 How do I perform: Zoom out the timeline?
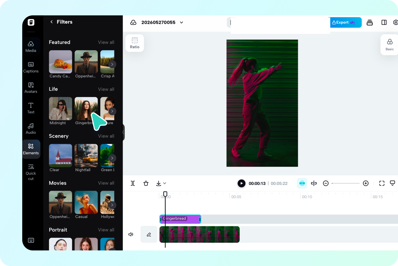326,183
